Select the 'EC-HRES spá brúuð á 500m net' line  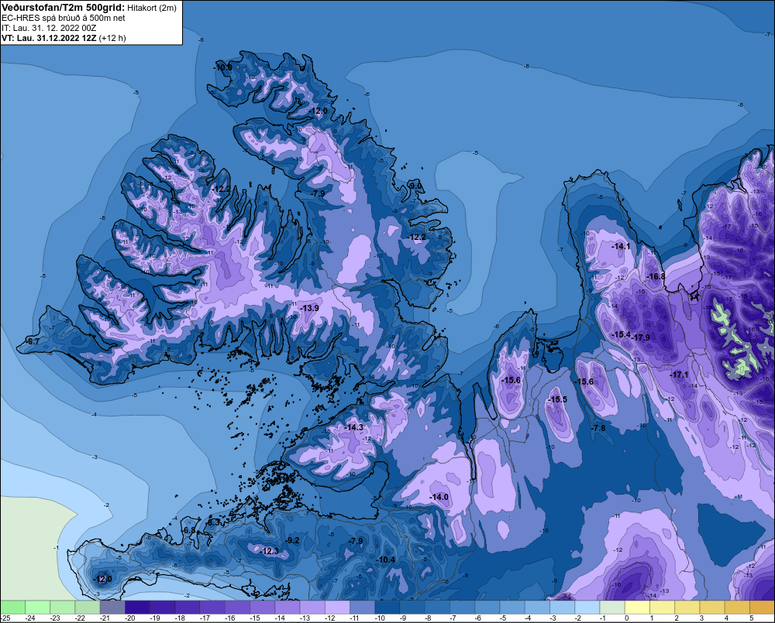(x=64, y=18)
